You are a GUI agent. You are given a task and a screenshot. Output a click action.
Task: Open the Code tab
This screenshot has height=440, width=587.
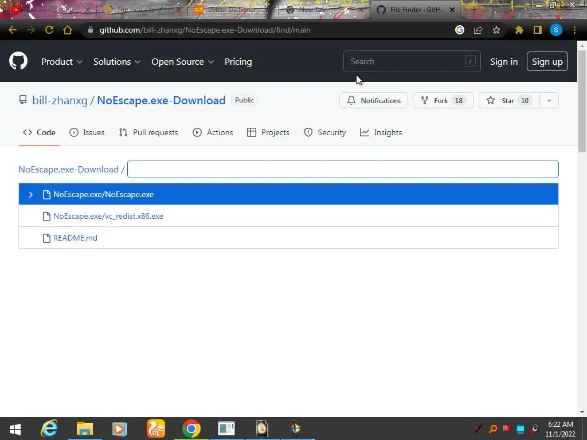pyautogui.click(x=39, y=132)
